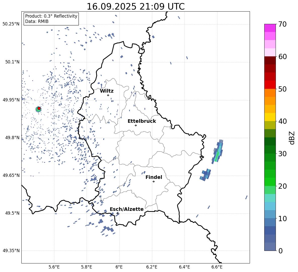Pick the magenta swatch at colorbar top
298x272 pixels.
[x=270, y=28]
